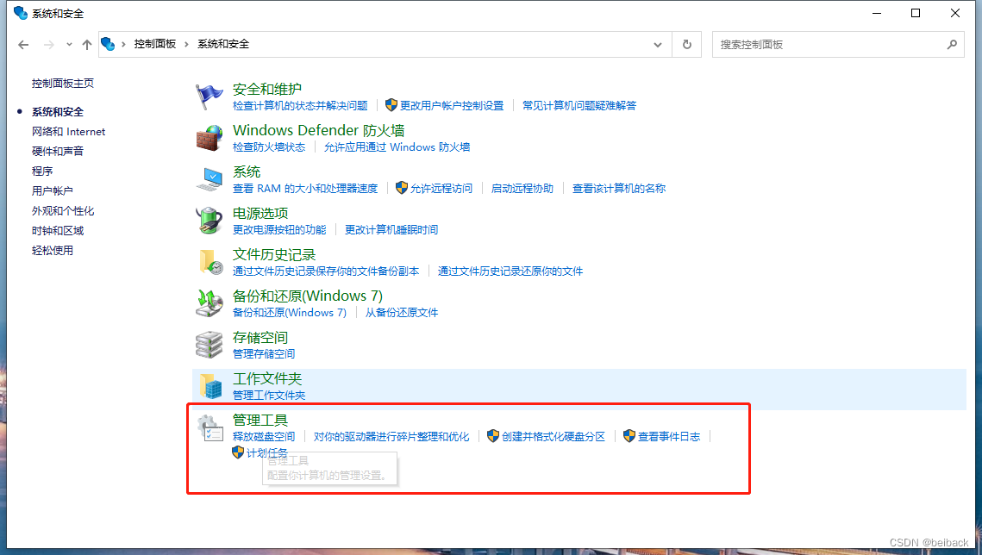
Task: Click 创建并格式化硬盘分区 link
Action: (x=554, y=436)
